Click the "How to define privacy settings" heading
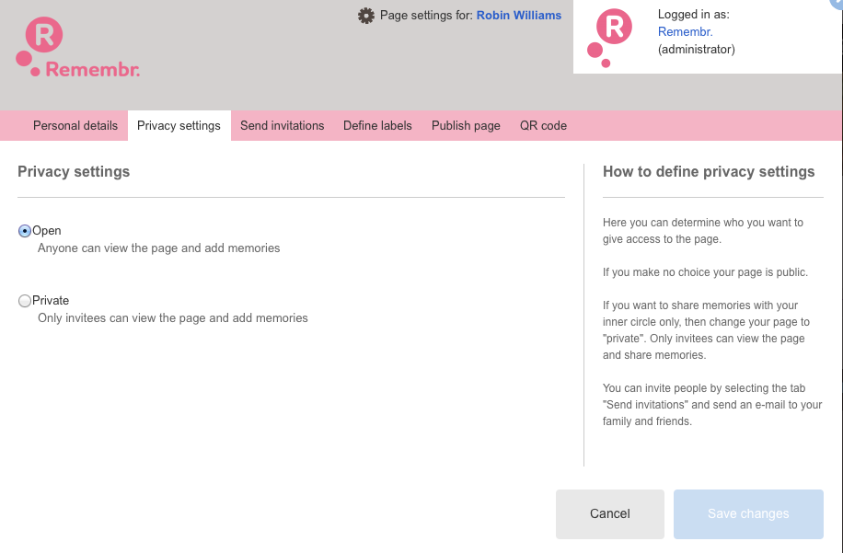Screen dimensions: 843x553 (x=709, y=172)
